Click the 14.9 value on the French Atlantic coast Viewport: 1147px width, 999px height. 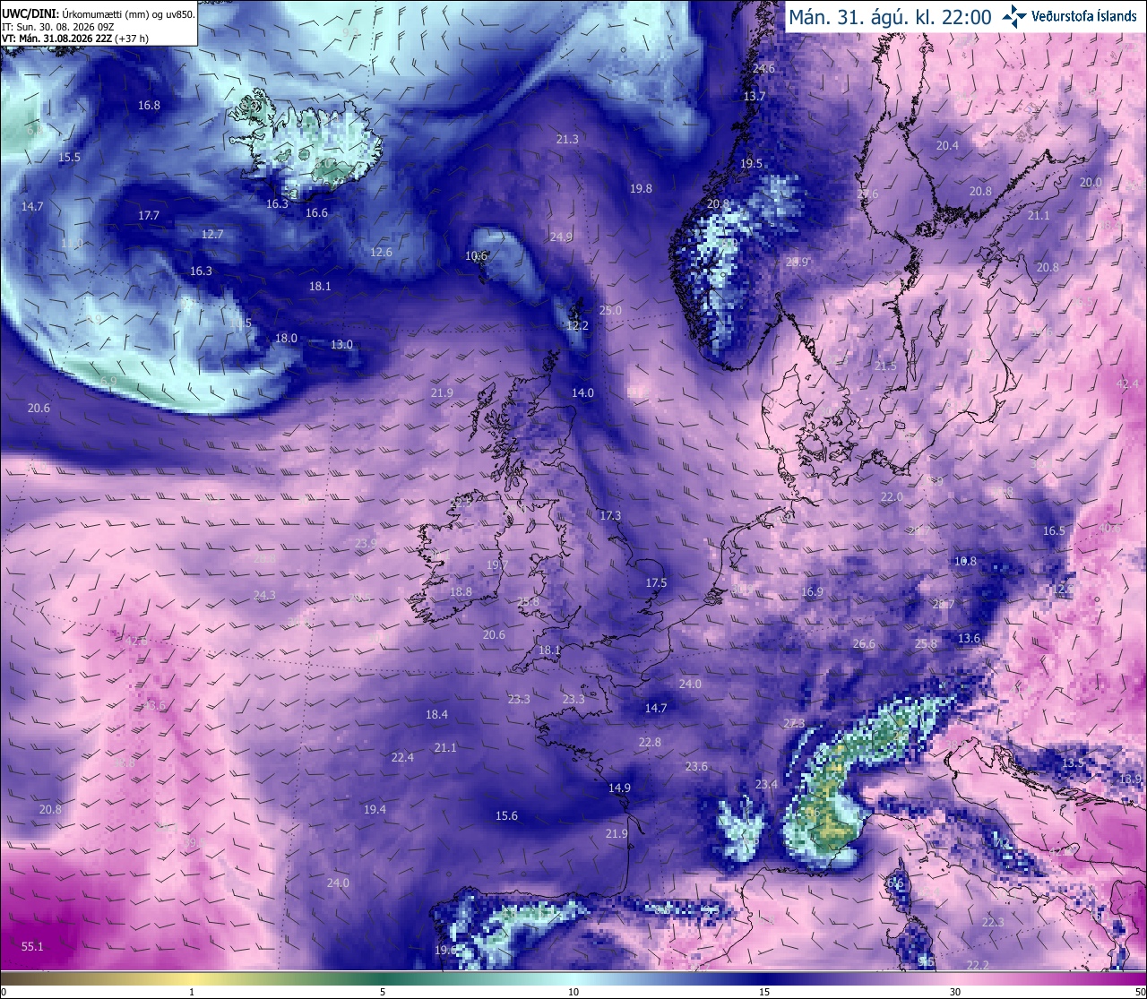(x=619, y=788)
